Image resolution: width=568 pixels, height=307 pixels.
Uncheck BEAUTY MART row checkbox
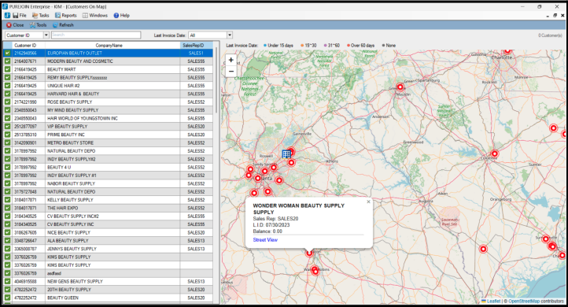[x=7, y=69]
